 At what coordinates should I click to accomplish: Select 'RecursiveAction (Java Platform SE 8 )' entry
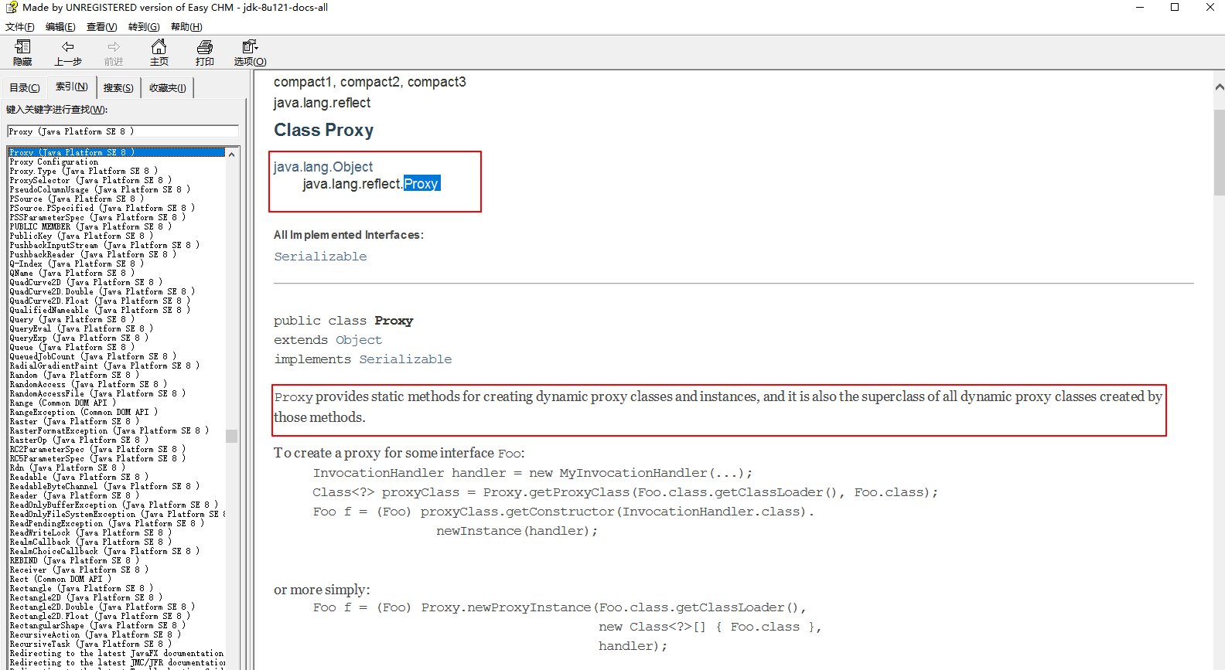[x=94, y=634]
